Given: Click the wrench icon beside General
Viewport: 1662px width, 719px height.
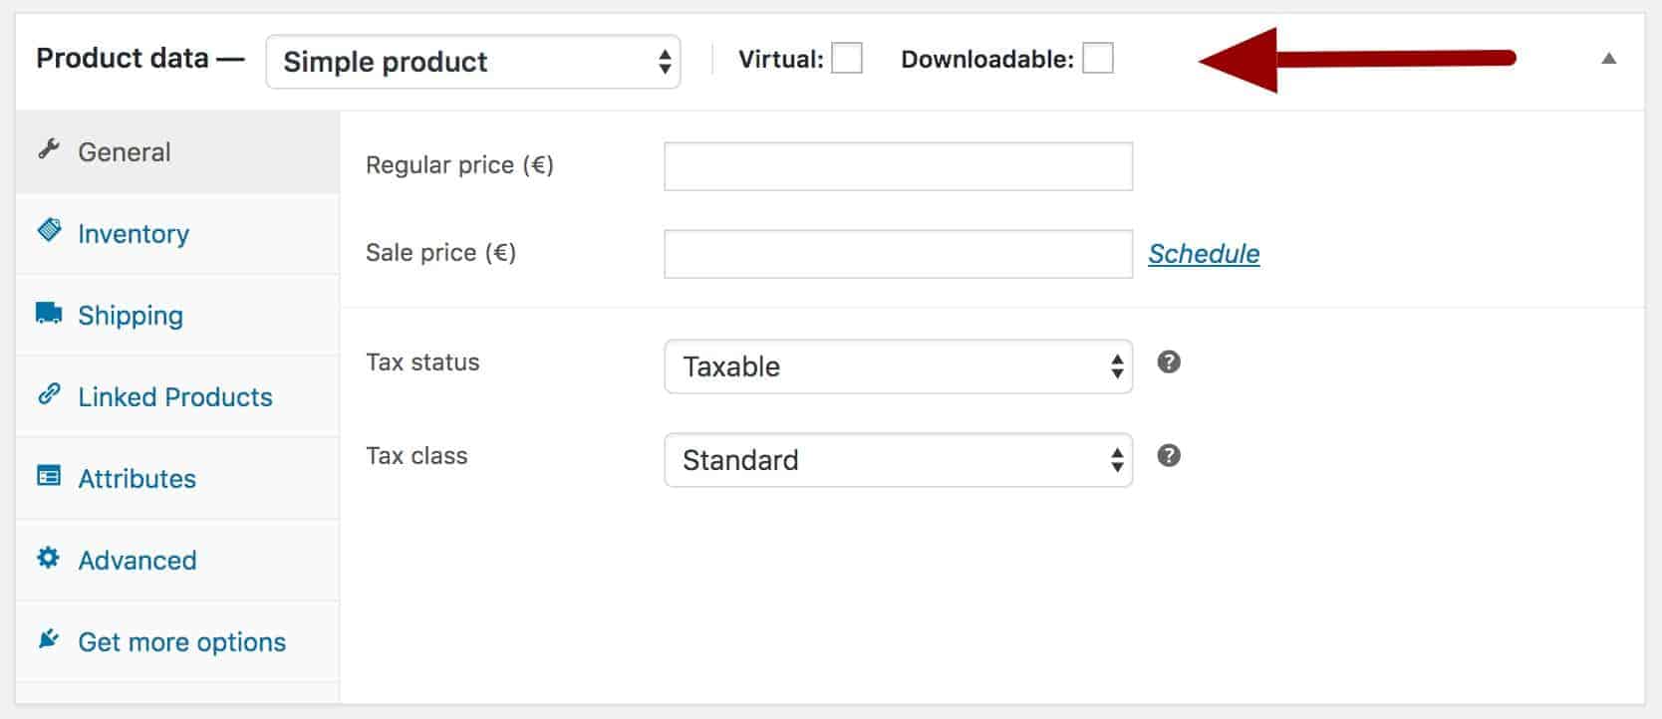Looking at the screenshot, I should pyautogui.click(x=49, y=149).
